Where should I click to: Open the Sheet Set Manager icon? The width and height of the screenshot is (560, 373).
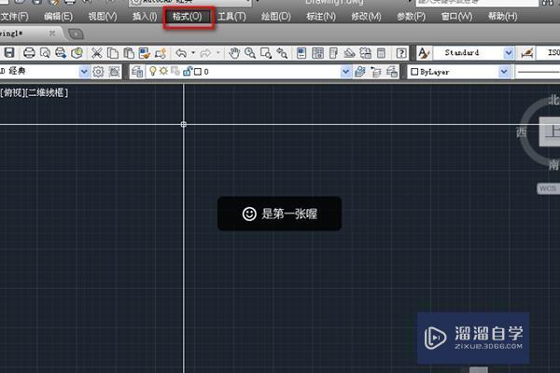coord(349,53)
